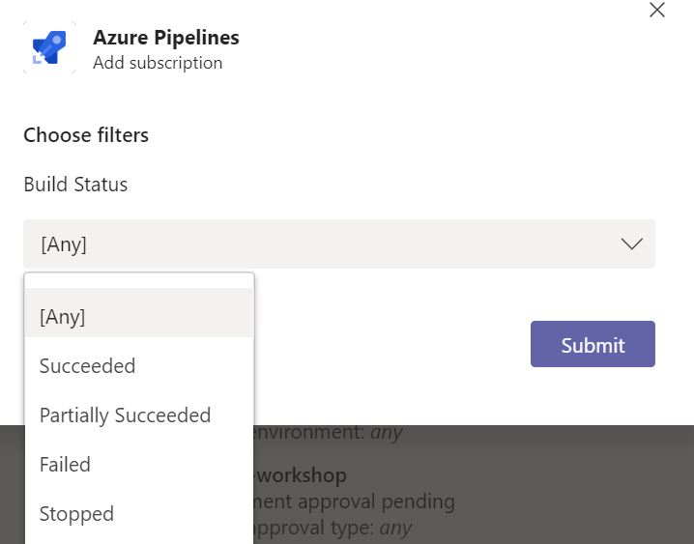
Task: Click the Add subscription subtitle
Action: [x=158, y=63]
